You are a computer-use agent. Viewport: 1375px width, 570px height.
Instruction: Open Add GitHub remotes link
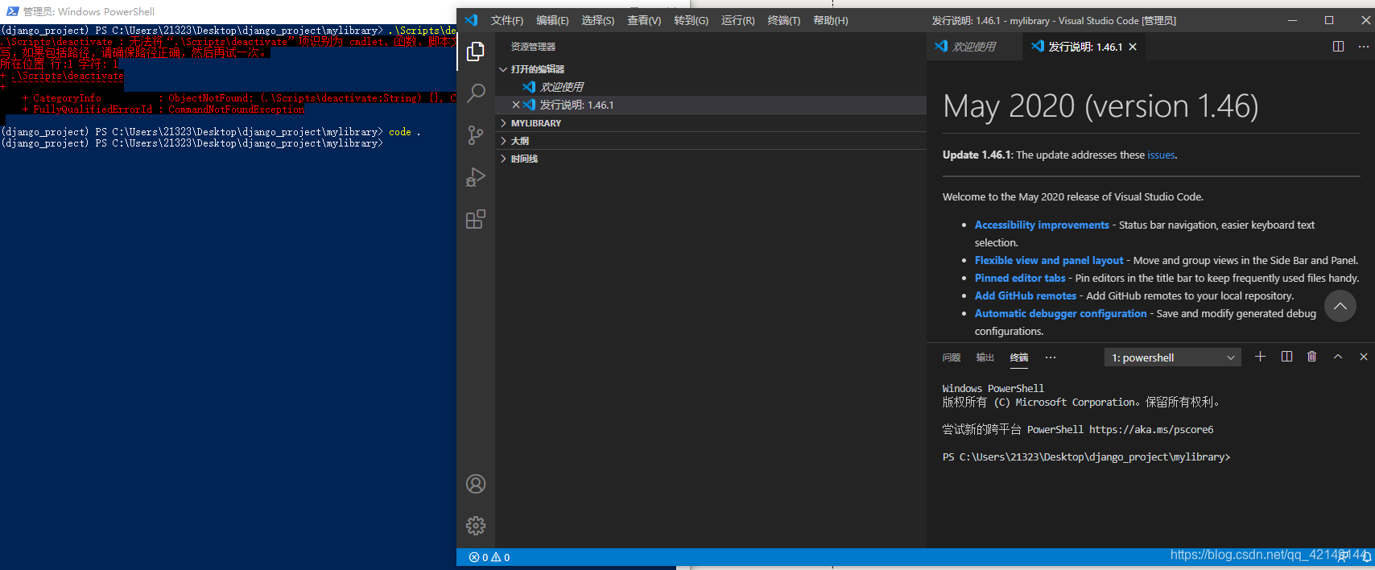pos(1026,296)
